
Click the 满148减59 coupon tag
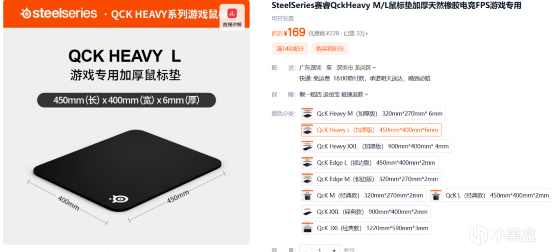point(290,48)
